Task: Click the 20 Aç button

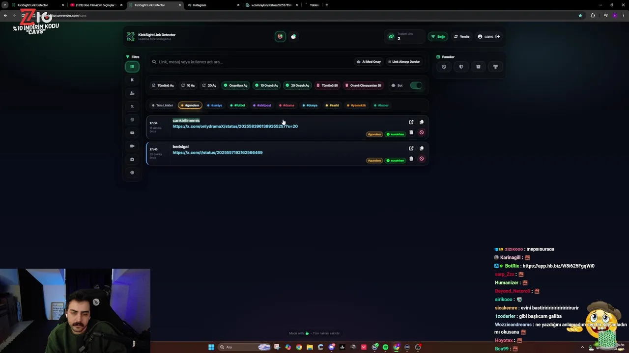Action: coord(209,85)
